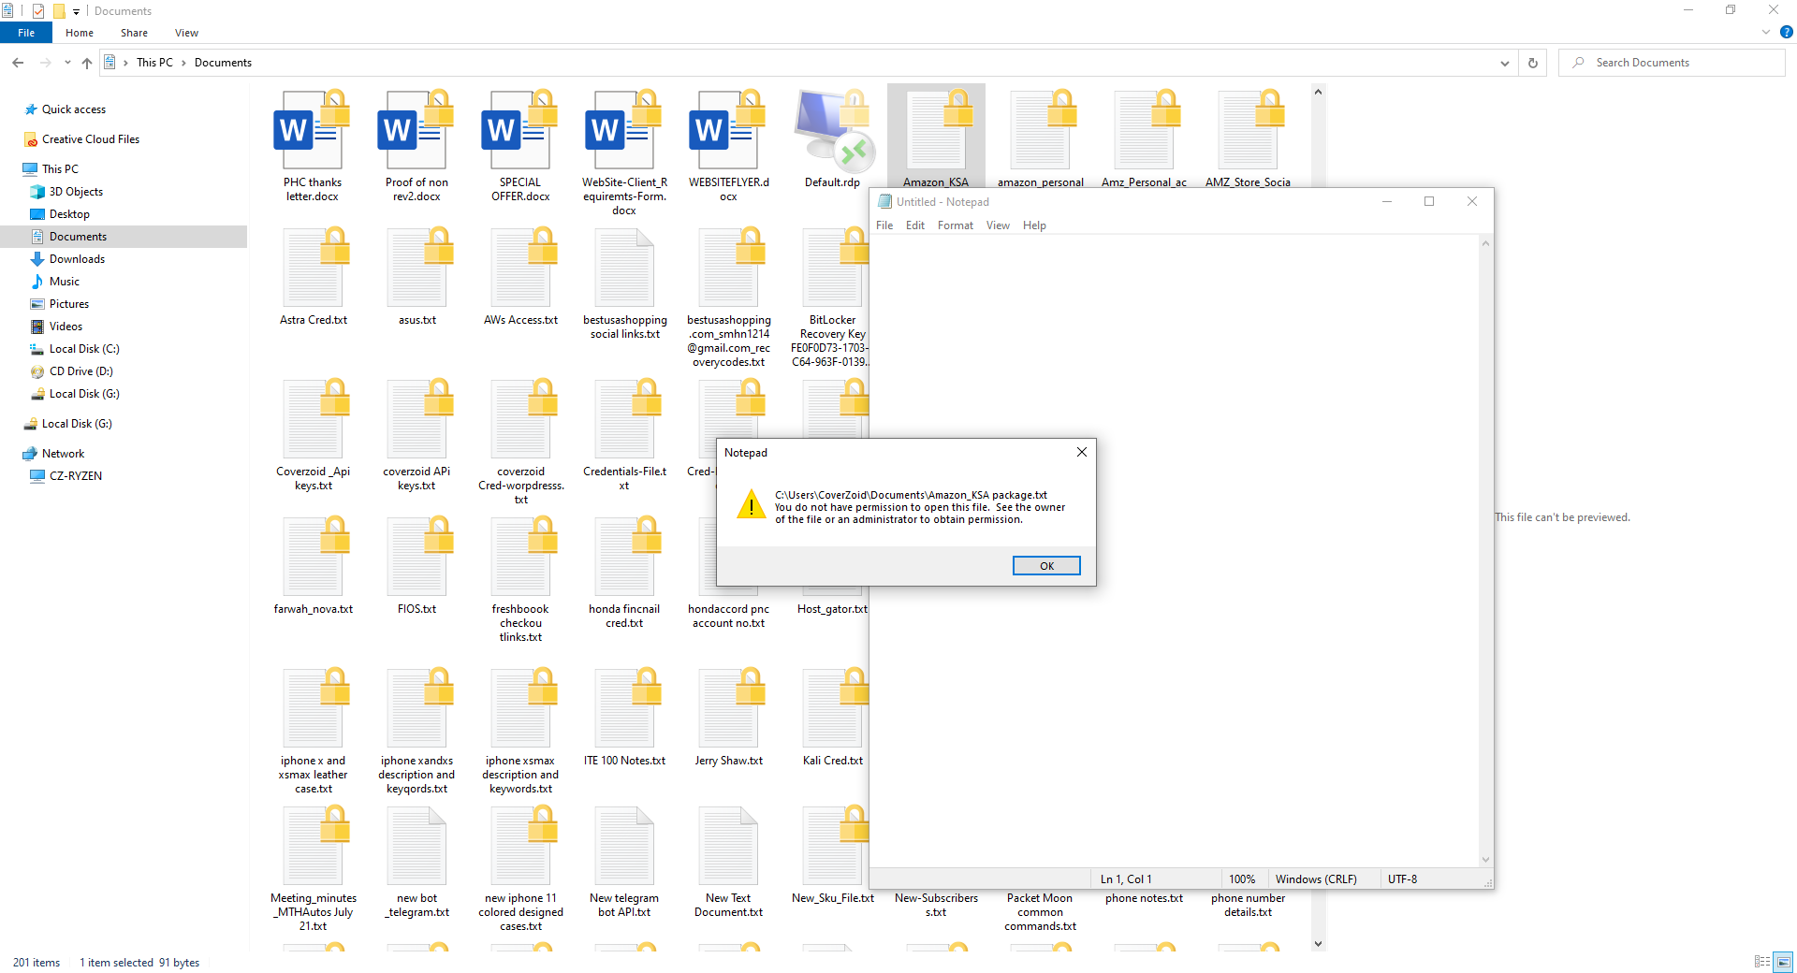
Task: Open File menu in Explorer ribbon
Action: tap(26, 33)
